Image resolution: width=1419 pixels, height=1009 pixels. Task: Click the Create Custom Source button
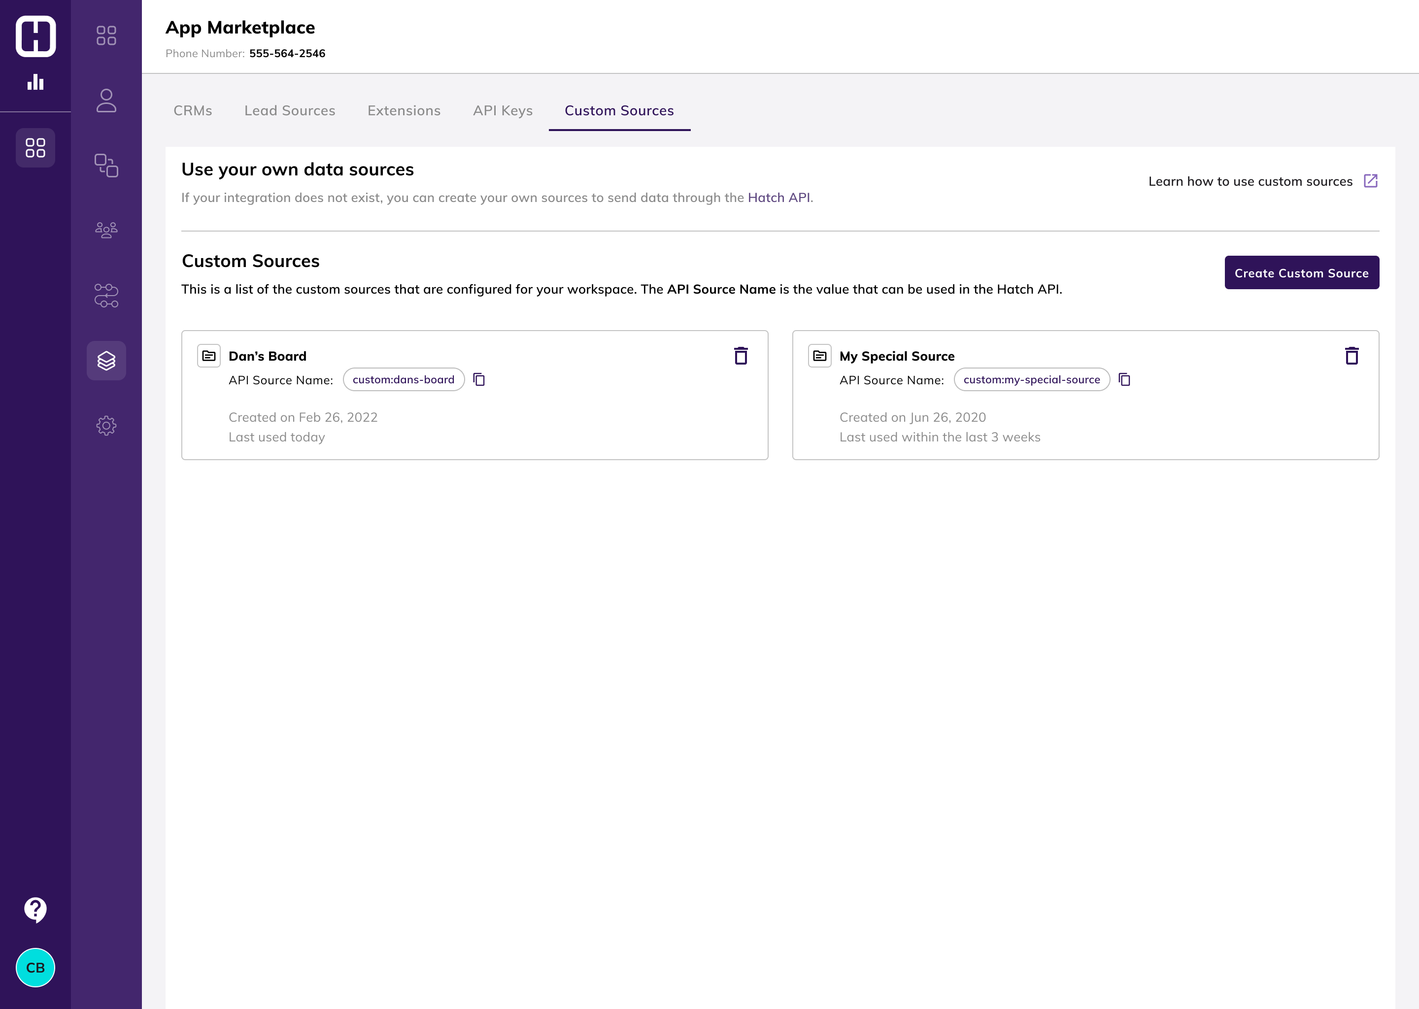pos(1302,273)
